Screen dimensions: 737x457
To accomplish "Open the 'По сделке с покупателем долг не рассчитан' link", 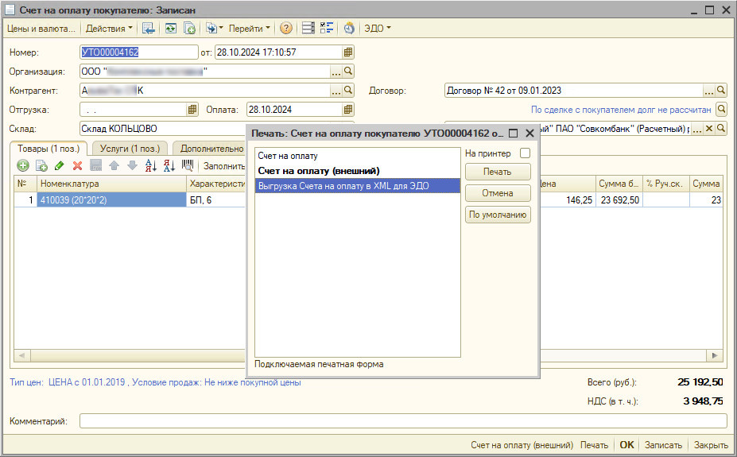I will 621,110.
